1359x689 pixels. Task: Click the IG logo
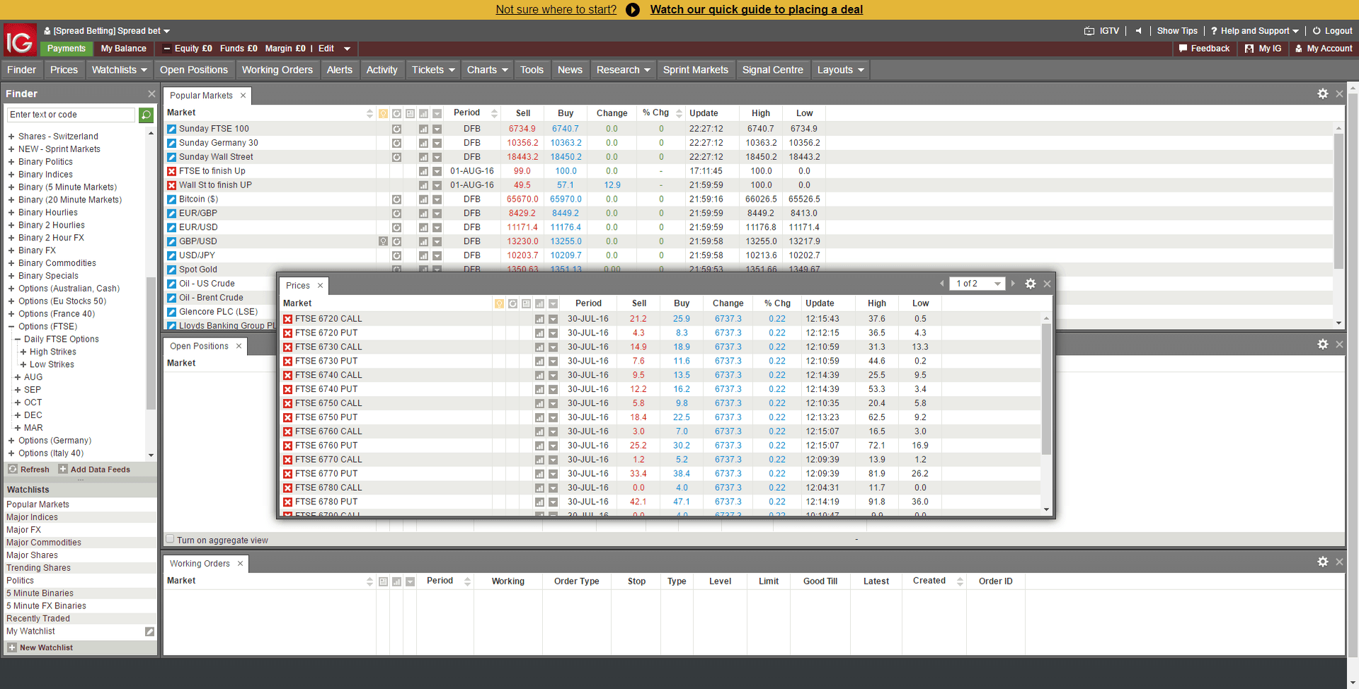click(x=21, y=40)
